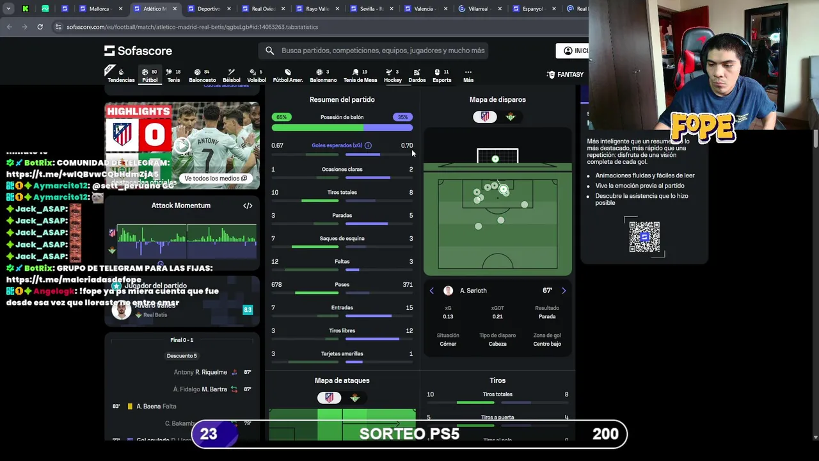Click the Pases statistic row
Viewport: 819px width, 461px height.
point(342,286)
